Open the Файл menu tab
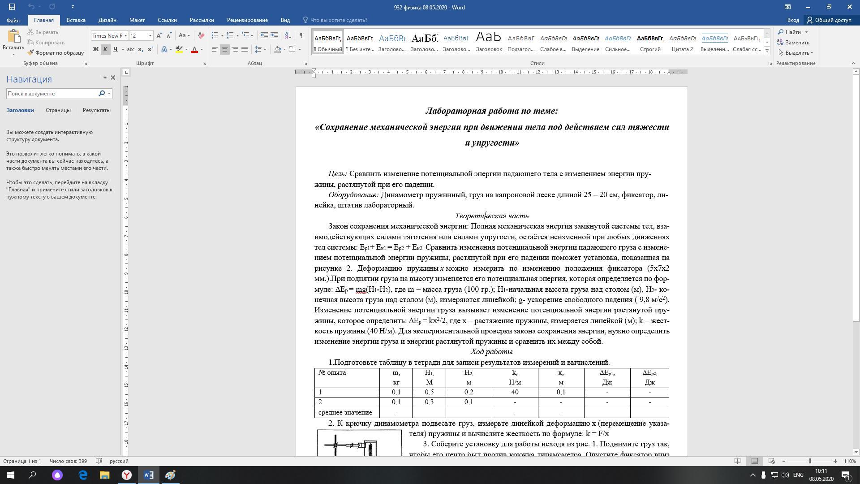 (x=13, y=20)
